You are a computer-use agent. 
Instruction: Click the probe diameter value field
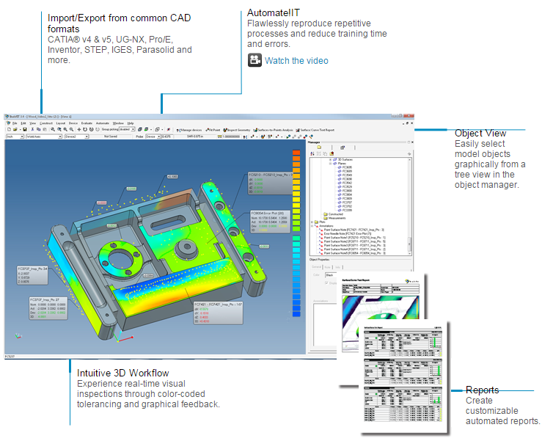coord(167,136)
